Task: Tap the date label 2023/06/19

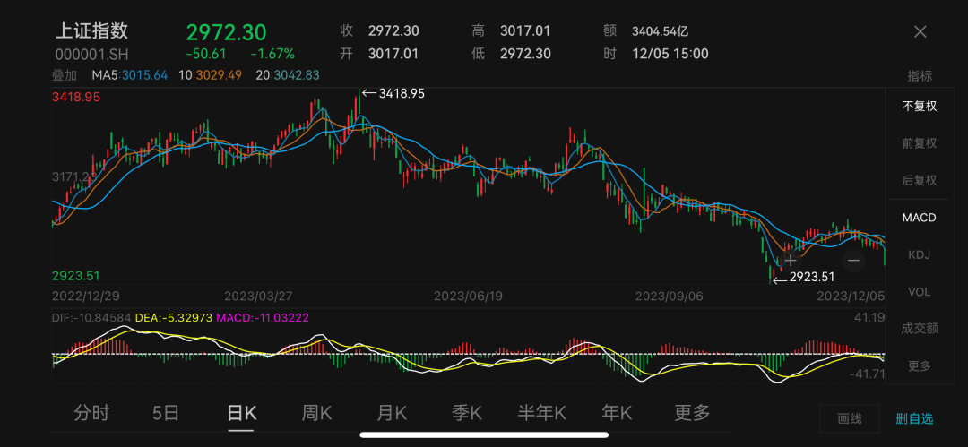Action: 469,296
